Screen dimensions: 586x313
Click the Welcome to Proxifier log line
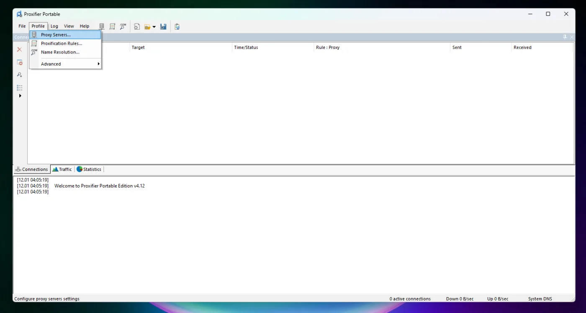100,186
